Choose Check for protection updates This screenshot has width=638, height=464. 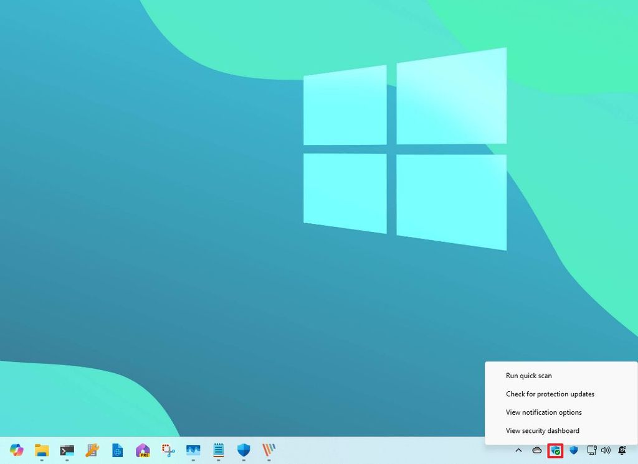(550, 394)
